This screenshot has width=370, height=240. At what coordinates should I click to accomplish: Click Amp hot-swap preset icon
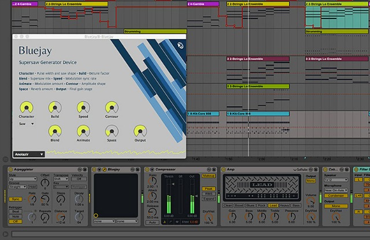tap(311, 170)
